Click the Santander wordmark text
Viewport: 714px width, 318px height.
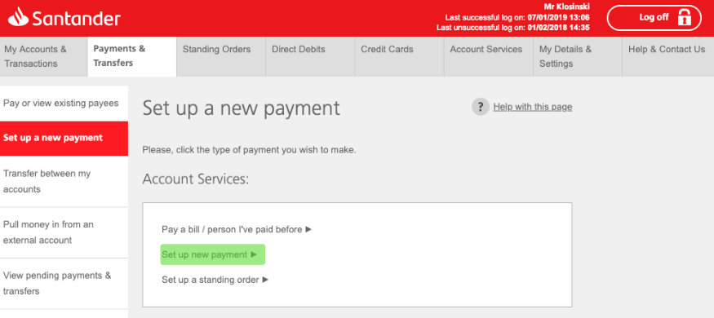pyautogui.click(x=77, y=19)
